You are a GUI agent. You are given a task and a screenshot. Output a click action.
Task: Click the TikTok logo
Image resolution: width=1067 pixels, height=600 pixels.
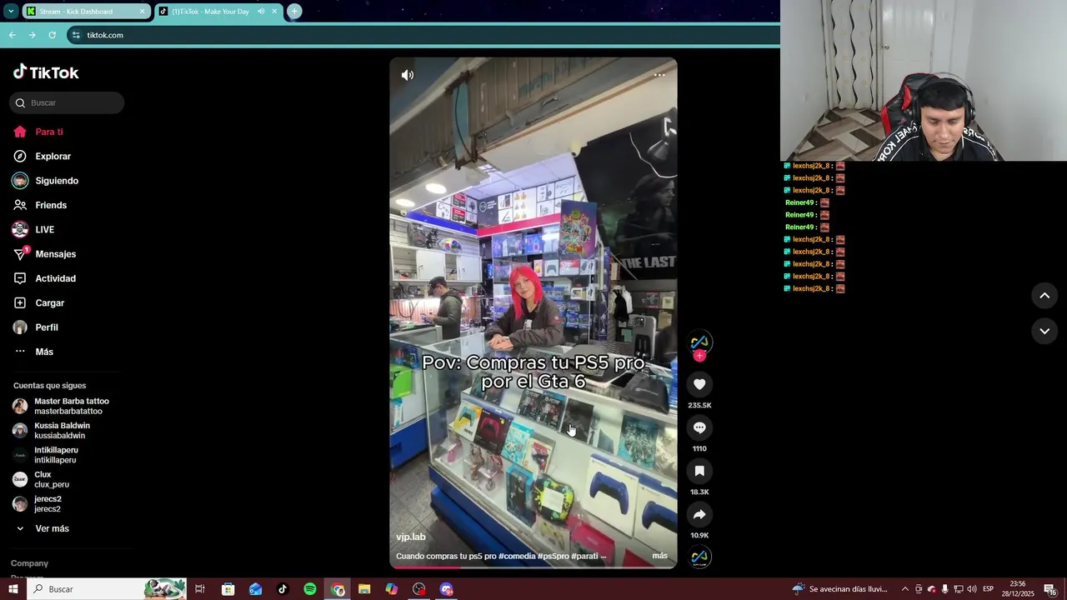pyautogui.click(x=46, y=72)
